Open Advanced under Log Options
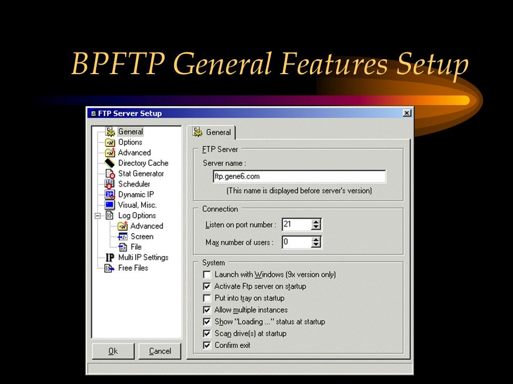 (146, 226)
